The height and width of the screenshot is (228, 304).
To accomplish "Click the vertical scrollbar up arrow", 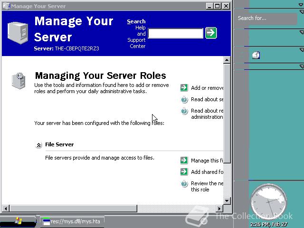I will [227, 60].
